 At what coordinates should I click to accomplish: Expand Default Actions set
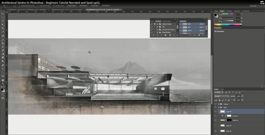157,24
